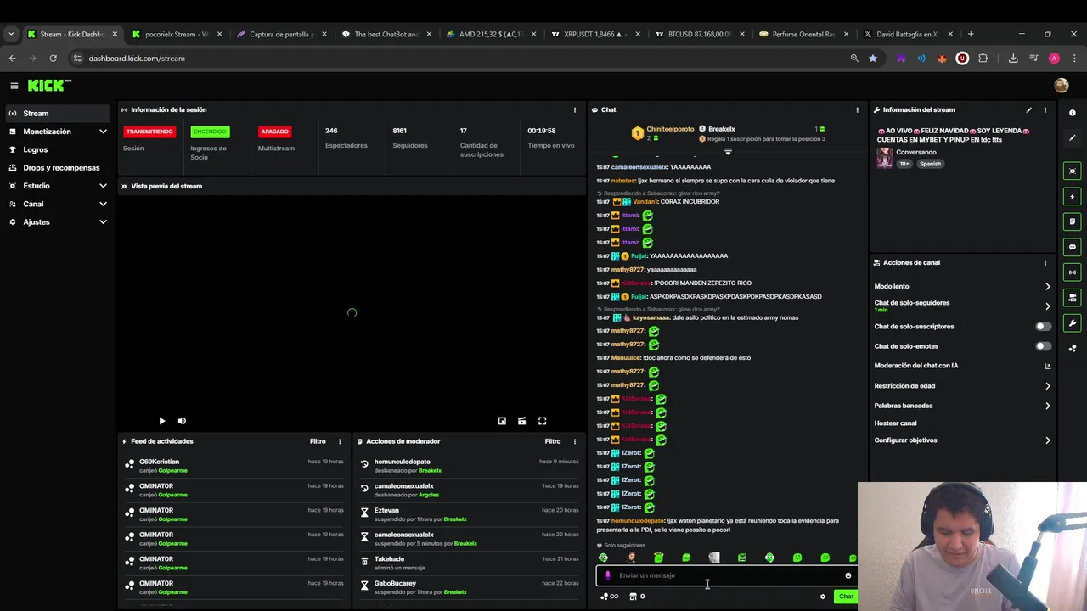The width and height of the screenshot is (1087, 611).
Task: Click C69Kcristian in the activity feed
Action: pos(159,462)
